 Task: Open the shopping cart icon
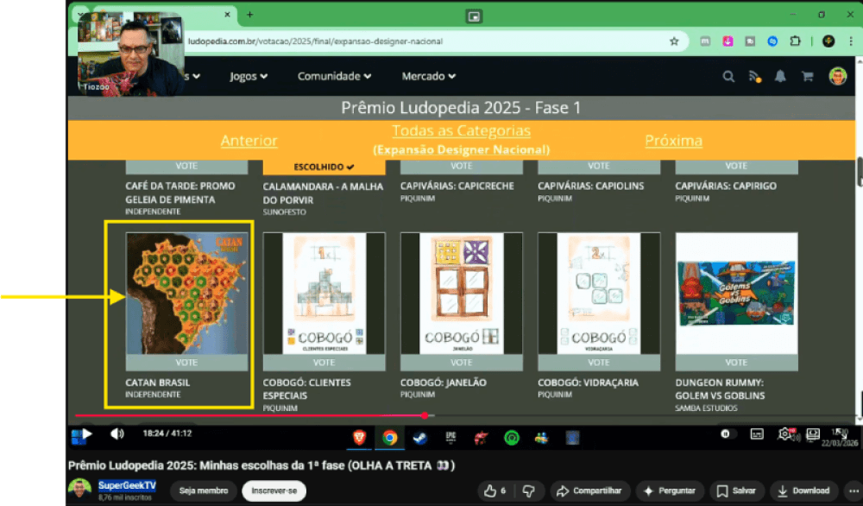[807, 76]
